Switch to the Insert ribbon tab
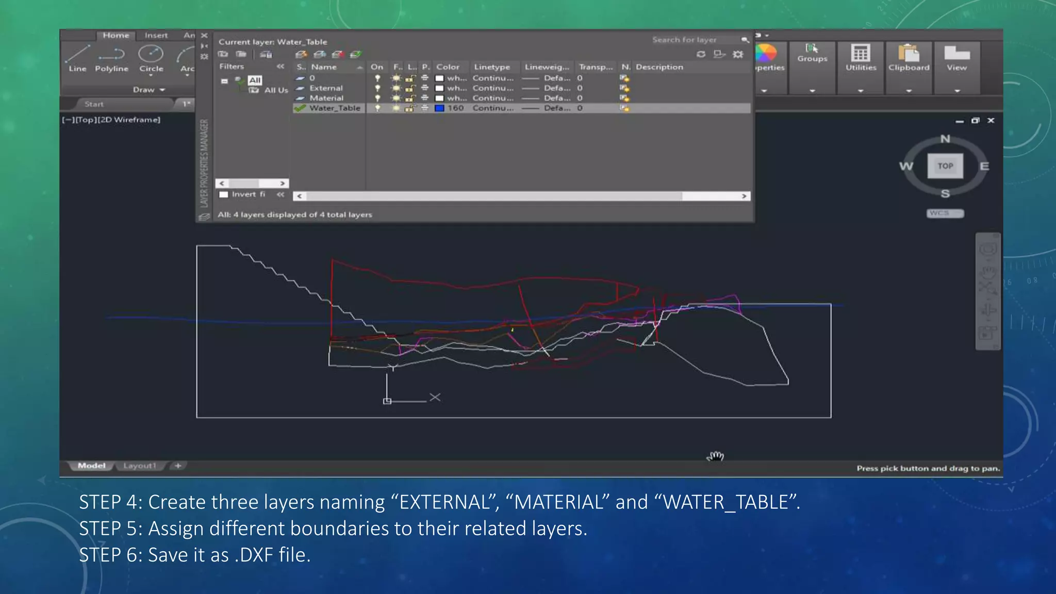The width and height of the screenshot is (1056, 594). coord(156,36)
